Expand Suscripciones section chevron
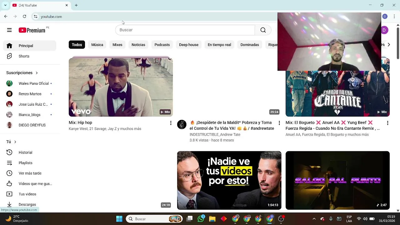The image size is (400, 225). (x=37, y=73)
